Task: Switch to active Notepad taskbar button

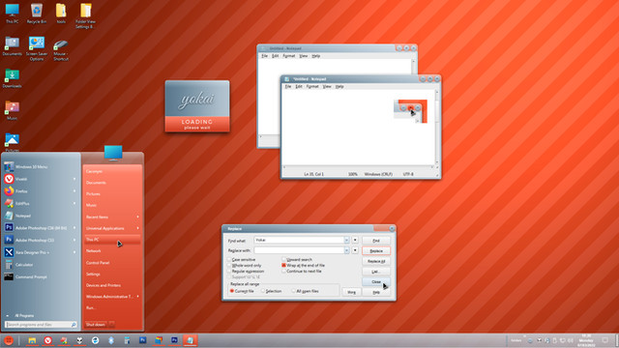Action: point(190,340)
